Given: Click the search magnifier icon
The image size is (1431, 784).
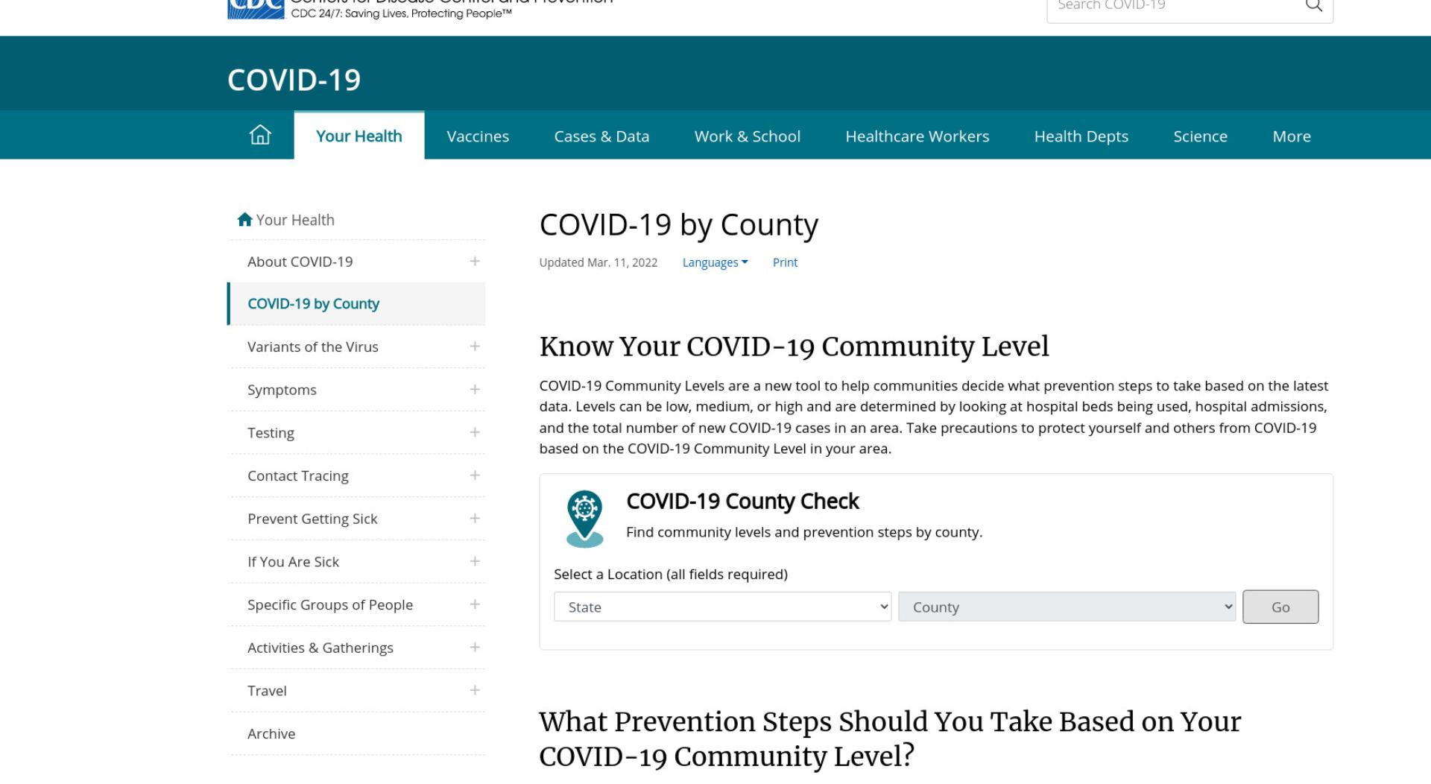Looking at the screenshot, I should pos(1314,6).
